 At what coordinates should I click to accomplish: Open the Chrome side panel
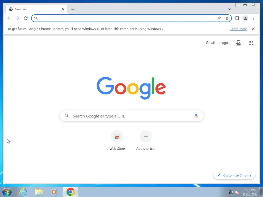point(237,18)
